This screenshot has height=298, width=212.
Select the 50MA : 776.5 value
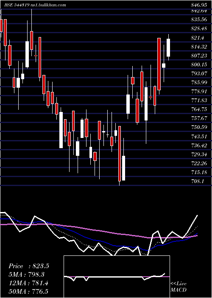point(29,292)
